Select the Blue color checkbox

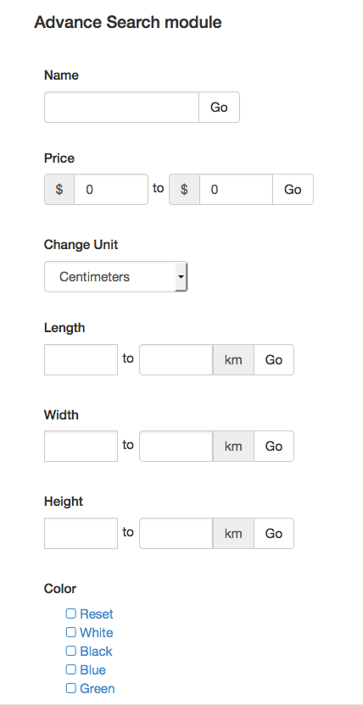pyautogui.click(x=71, y=669)
